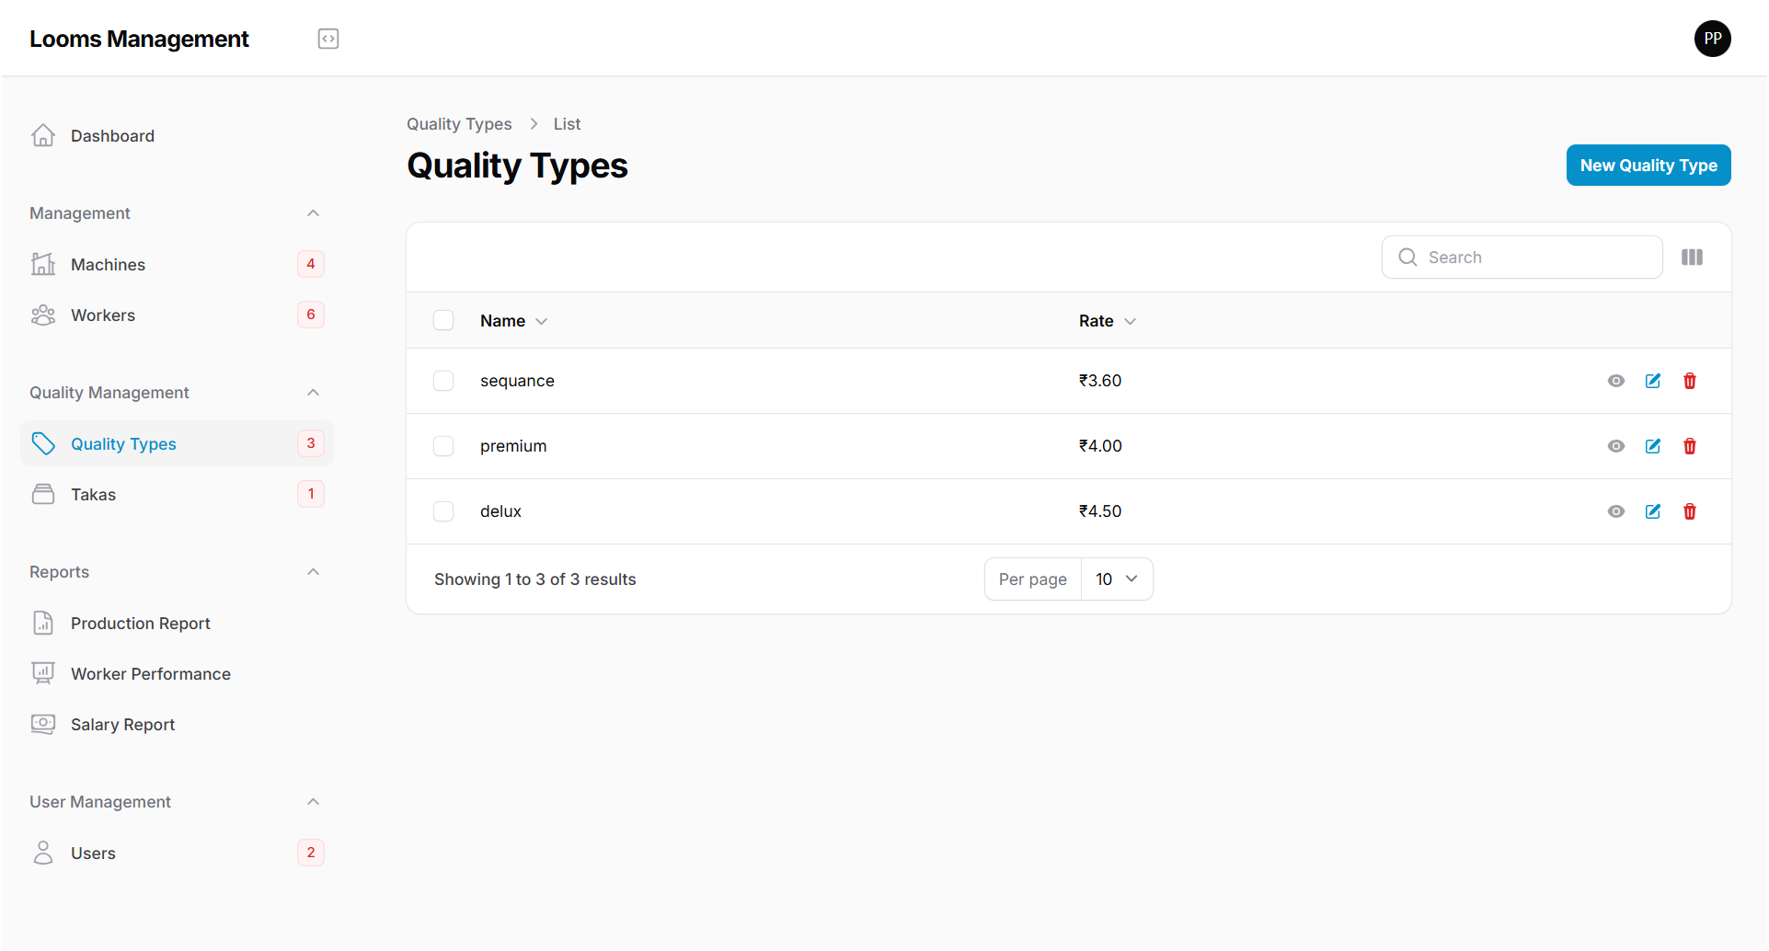Viewport: 1769px width, 951px height.
Task: Tick the checkbox next to premium
Action: [x=443, y=446]
